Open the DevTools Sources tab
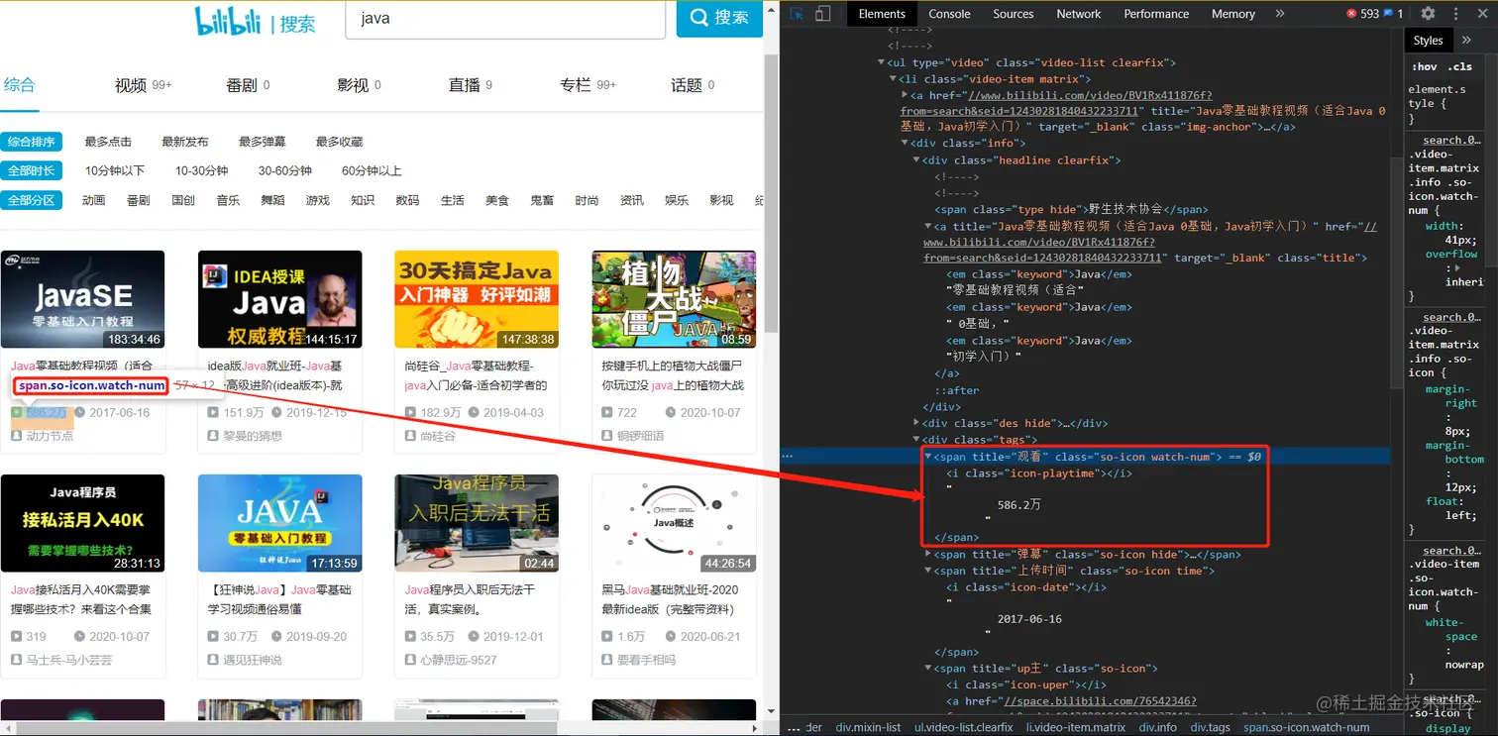Image resolution: width=1498 pixels, height=736 pixels. coord(1013,14)
